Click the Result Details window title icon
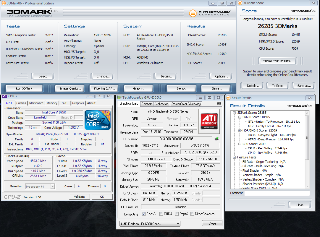This screenshot has width=320, height=237. (x=228, y=98)
